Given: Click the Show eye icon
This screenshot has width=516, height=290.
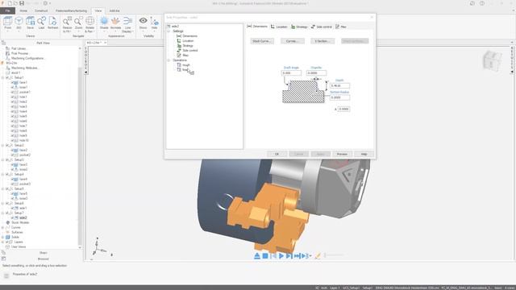Looking at the screenshot, I should 144,21.
